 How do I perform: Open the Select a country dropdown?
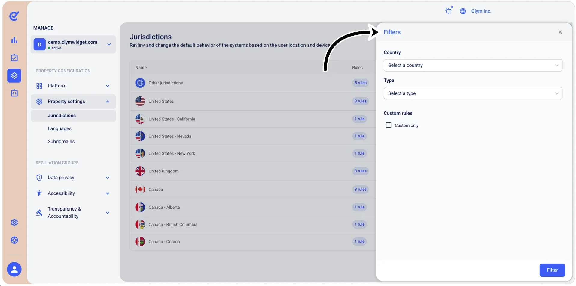coord(473,65)
